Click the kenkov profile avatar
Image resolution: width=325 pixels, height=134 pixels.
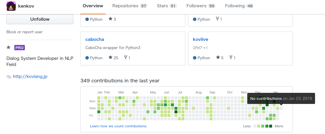coord(11,6)
